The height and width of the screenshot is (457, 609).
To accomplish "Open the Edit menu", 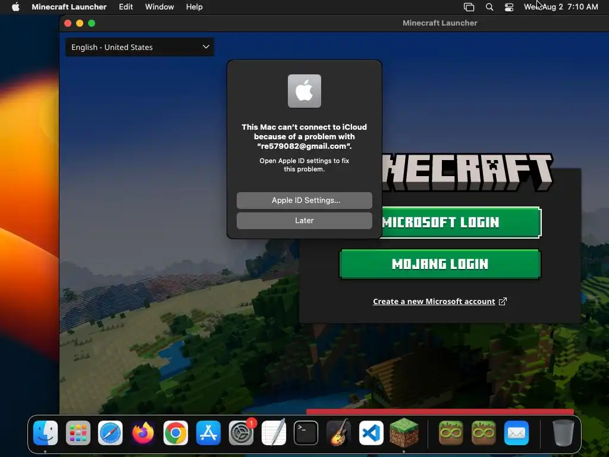I will 126,7.
